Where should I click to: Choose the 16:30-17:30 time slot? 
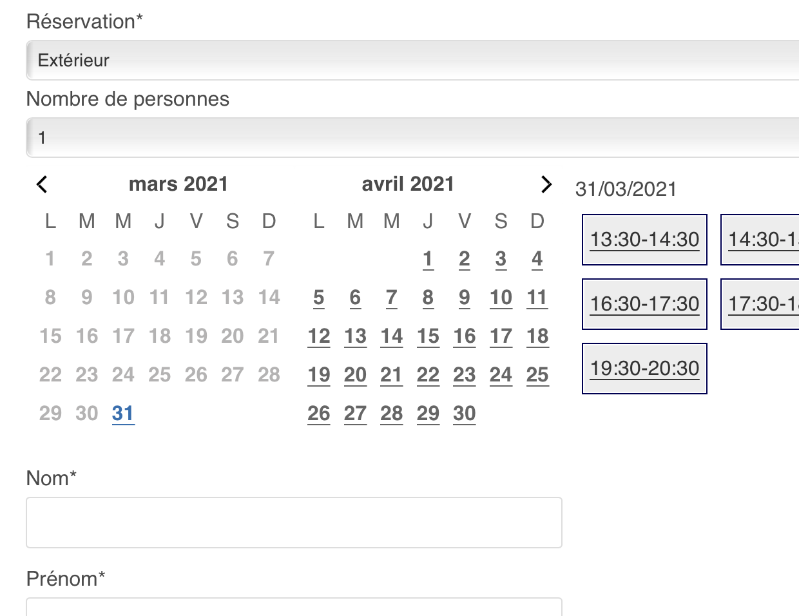644,304
